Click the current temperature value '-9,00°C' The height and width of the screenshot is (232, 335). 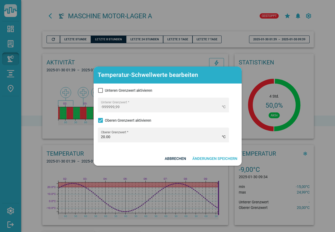249,170
